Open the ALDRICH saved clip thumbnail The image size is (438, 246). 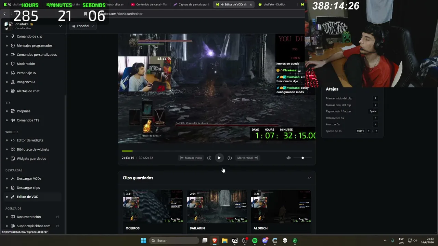(281, 206)
